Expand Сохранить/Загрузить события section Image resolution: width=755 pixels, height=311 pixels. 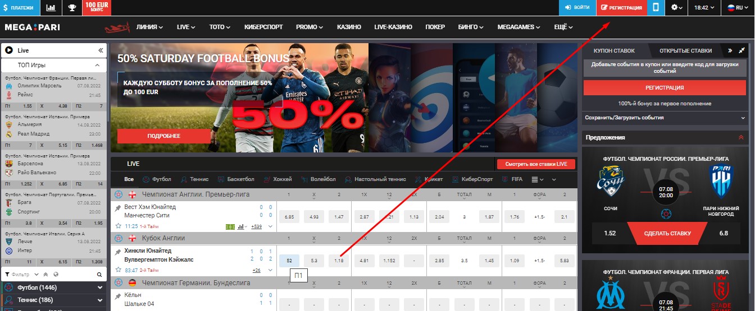(665, 118)
